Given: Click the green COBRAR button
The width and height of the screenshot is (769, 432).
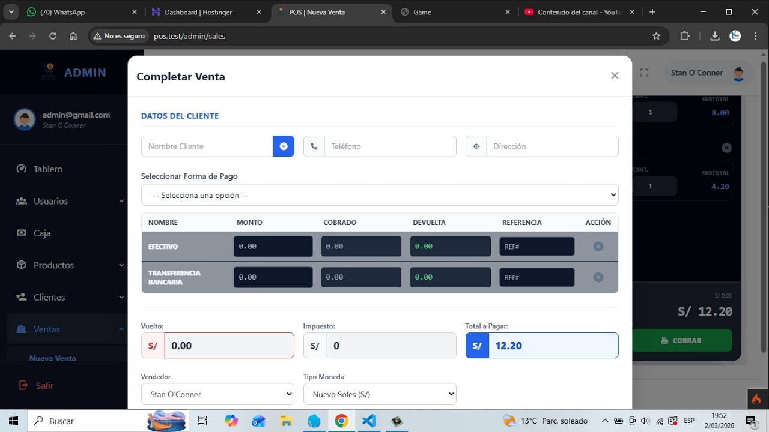Looking at the screenshot, I should click(681, 340).
